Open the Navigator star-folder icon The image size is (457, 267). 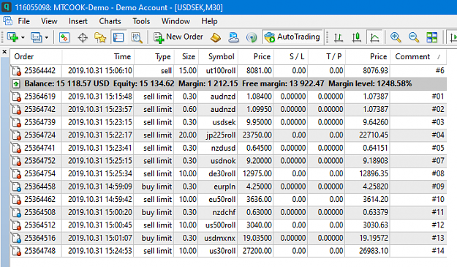100,37
